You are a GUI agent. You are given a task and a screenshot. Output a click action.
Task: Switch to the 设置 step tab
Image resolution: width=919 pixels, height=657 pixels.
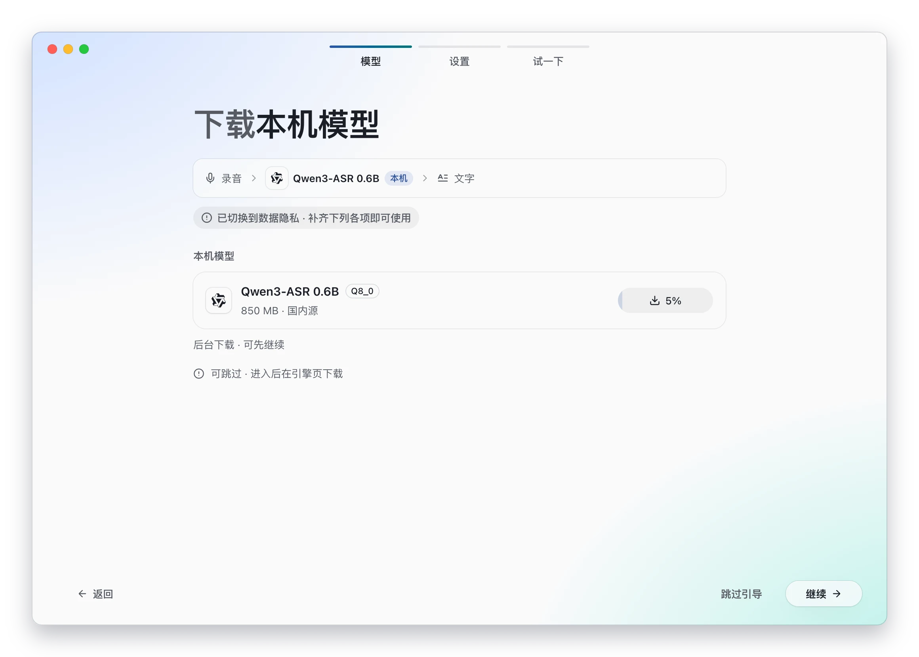coord(459,56)
